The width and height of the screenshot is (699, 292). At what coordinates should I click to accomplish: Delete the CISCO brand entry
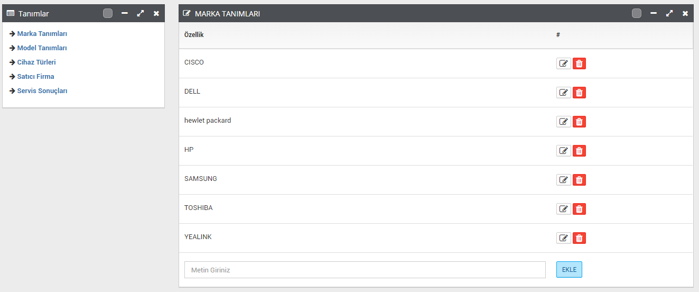[580, 63]
